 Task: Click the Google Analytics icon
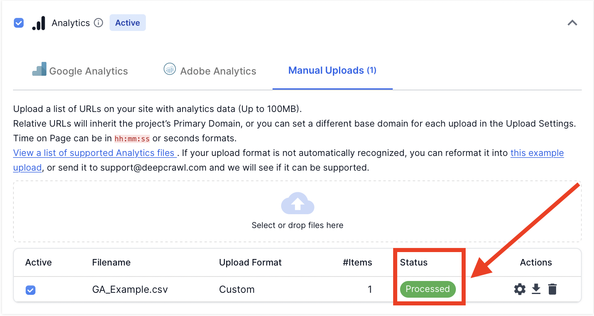pos(39,70)
